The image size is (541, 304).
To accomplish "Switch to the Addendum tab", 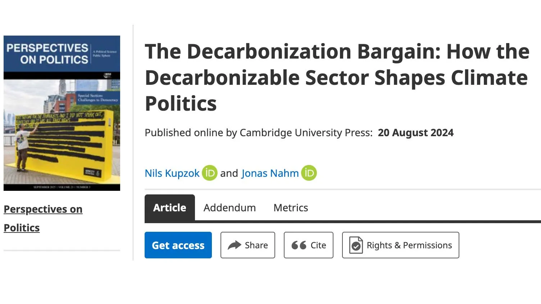I will (229, 207).
